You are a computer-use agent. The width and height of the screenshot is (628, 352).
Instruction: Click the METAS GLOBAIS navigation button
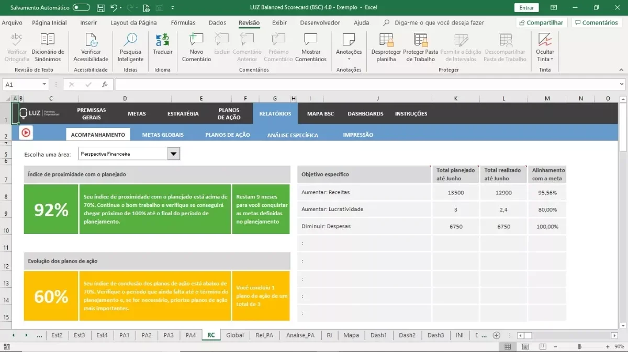[163, 135]
